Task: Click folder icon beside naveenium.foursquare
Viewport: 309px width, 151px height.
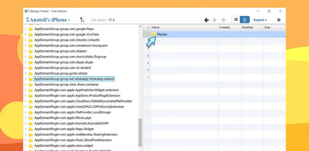Action: click(31, 46)
